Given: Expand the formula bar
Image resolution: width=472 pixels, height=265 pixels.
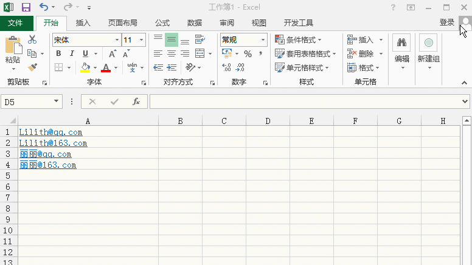Looking at the screenshot, I should (465, 102).
